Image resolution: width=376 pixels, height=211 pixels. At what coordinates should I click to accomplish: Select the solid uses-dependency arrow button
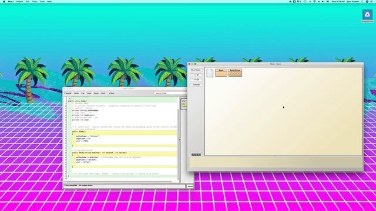196,75
